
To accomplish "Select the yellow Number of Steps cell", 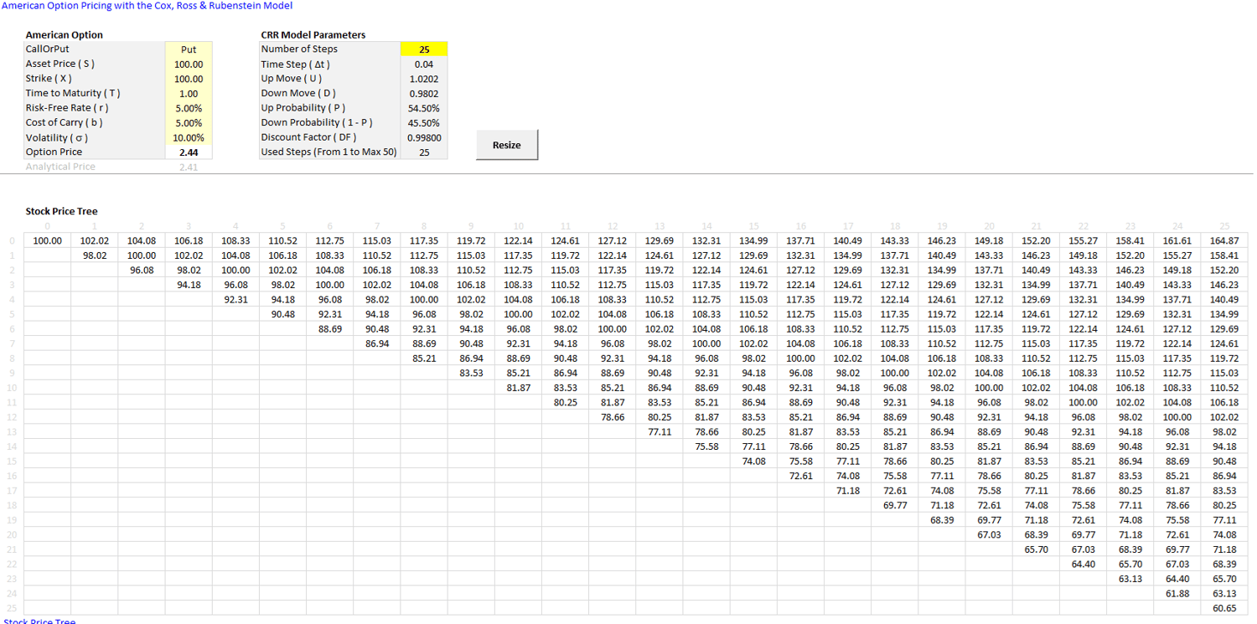I will tap(424, 49).
